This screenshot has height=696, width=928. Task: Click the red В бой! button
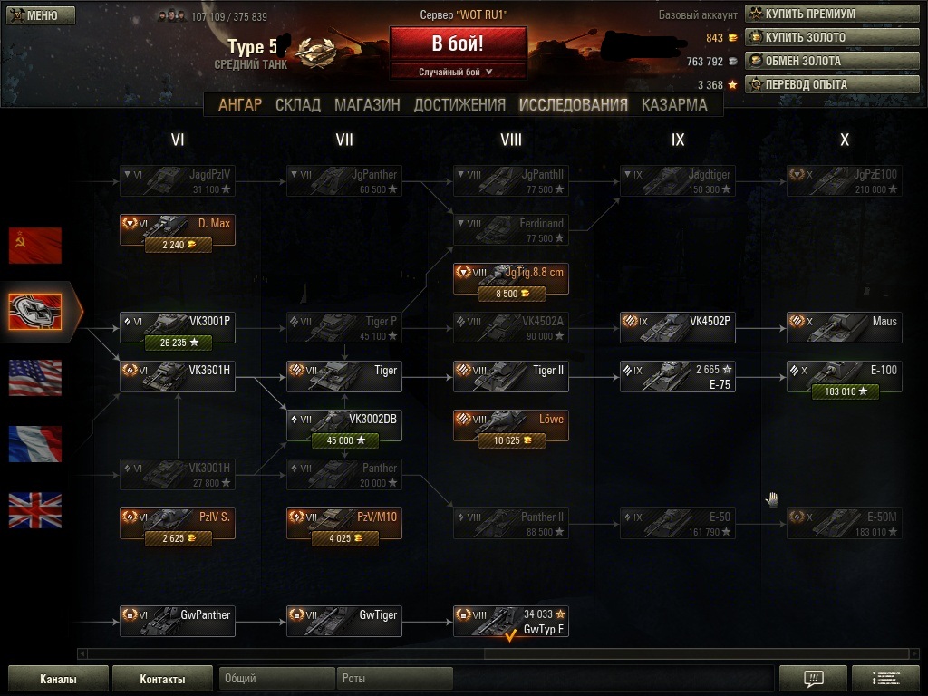(x=458, y=43)
